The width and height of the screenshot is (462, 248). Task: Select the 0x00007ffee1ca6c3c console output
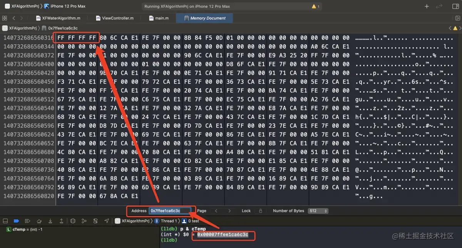coord(223,235)
